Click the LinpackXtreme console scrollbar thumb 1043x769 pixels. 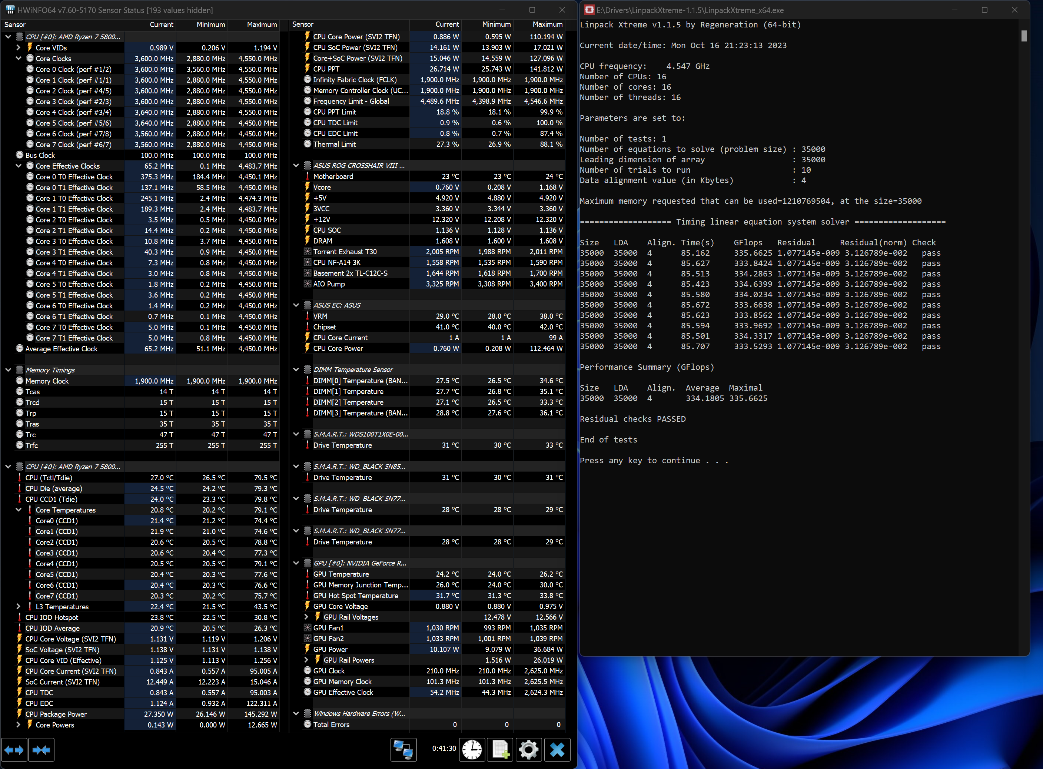(1024, 36)
